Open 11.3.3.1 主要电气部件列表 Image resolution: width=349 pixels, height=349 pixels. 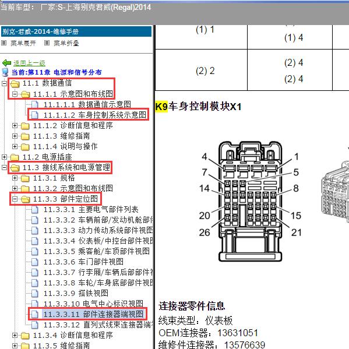pos(91,209)
